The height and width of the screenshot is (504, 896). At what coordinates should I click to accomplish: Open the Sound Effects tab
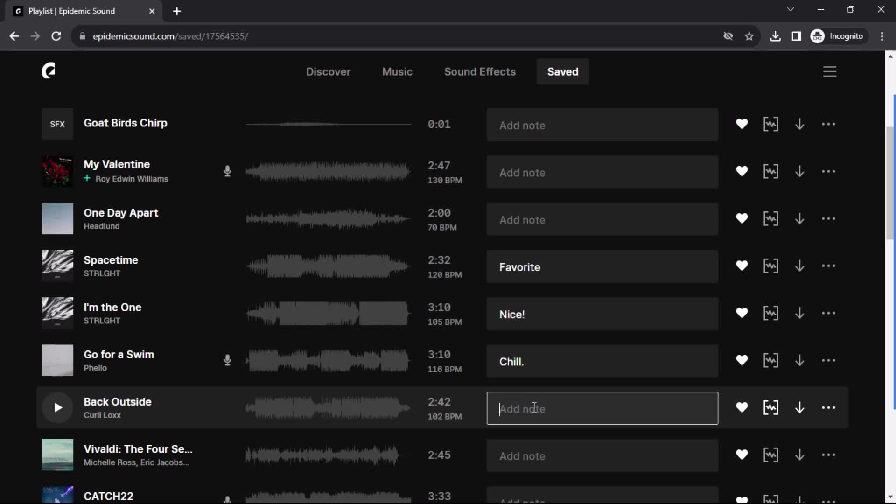point(480,71)
